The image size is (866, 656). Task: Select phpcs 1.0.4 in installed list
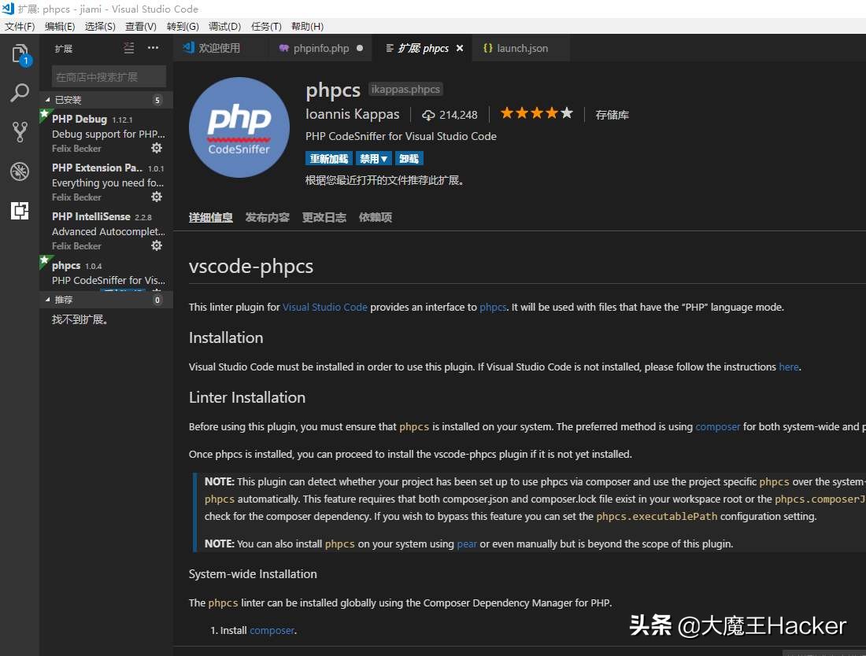pyautogui.click(x=106, y=273)
